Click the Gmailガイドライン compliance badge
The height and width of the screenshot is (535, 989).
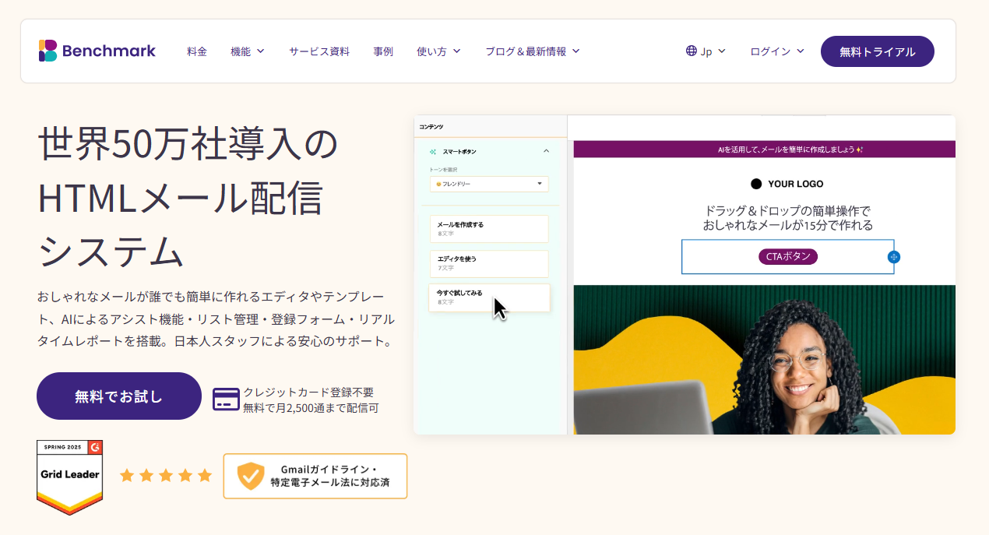[x=315, y=476]
